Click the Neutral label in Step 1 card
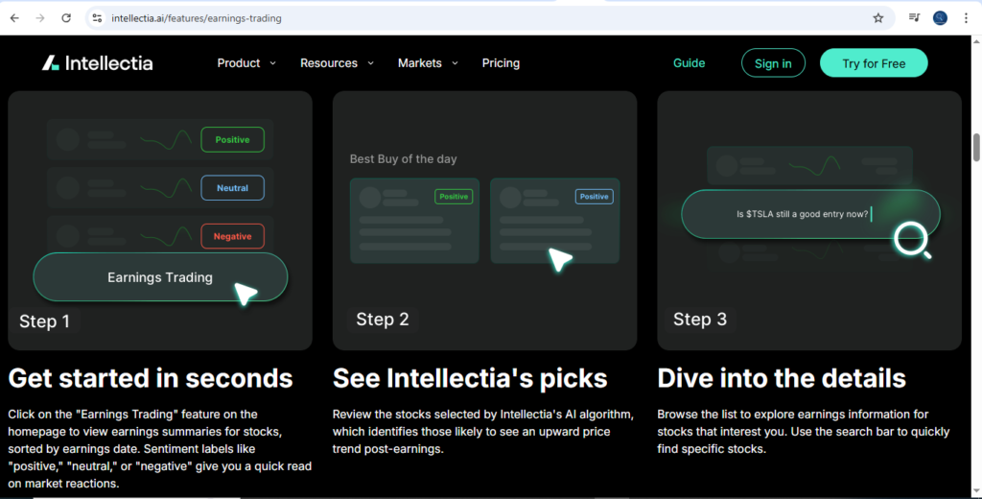Image resolution: width=982 pixels, height=499 pixels. [232, 188]
